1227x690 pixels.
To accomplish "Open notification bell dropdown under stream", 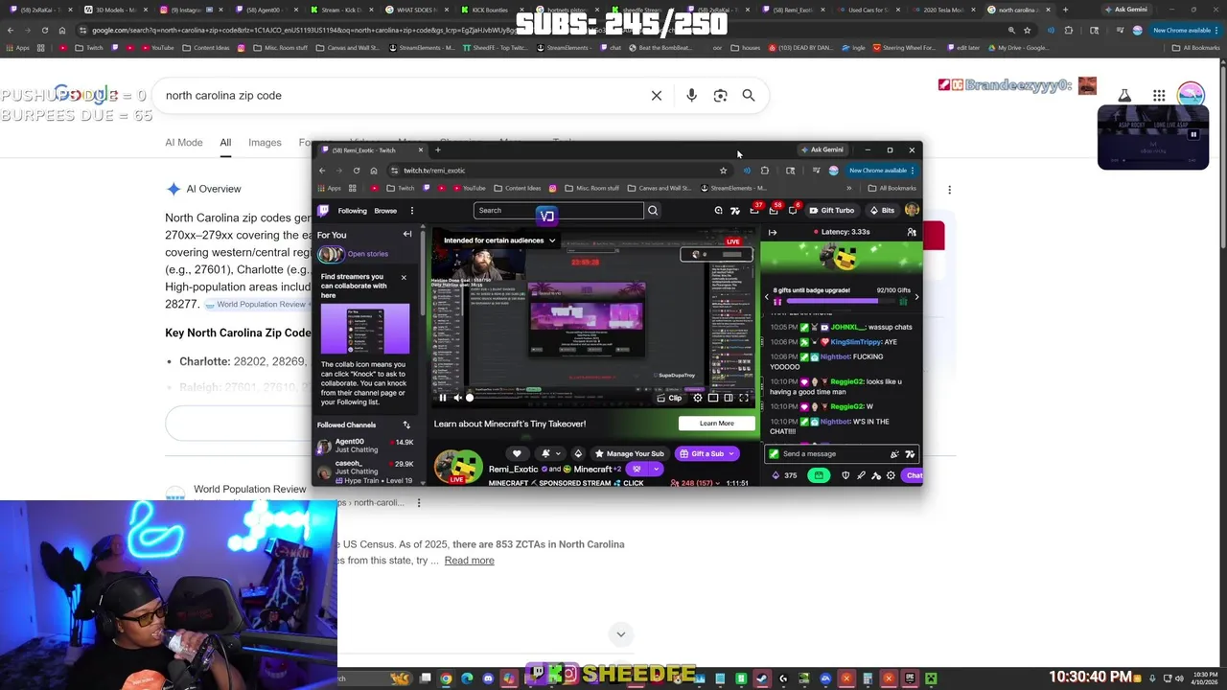I will 551,453.
